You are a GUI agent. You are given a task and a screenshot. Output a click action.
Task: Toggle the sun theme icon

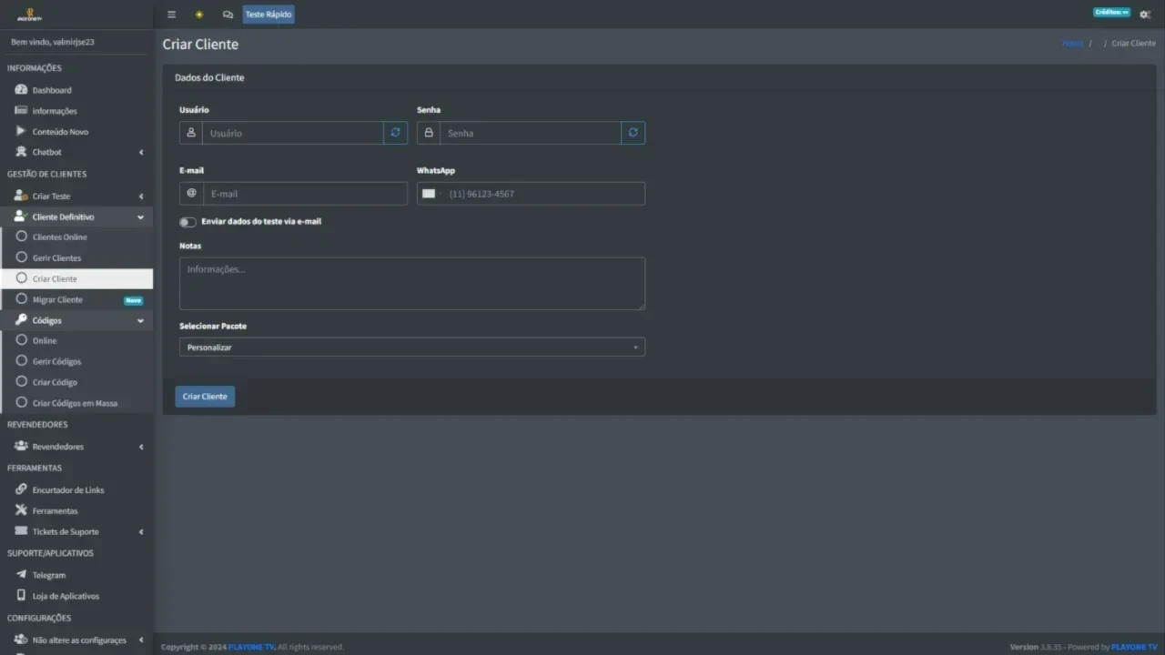[199, 15]
